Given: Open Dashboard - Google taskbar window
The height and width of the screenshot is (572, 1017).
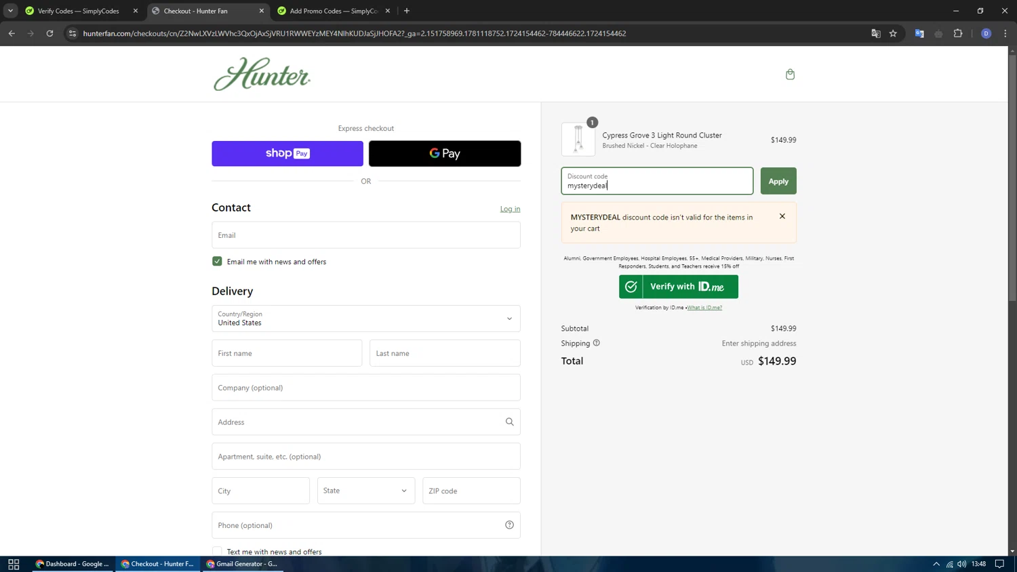Looking at the screenshot, I should tap(73, 564).
